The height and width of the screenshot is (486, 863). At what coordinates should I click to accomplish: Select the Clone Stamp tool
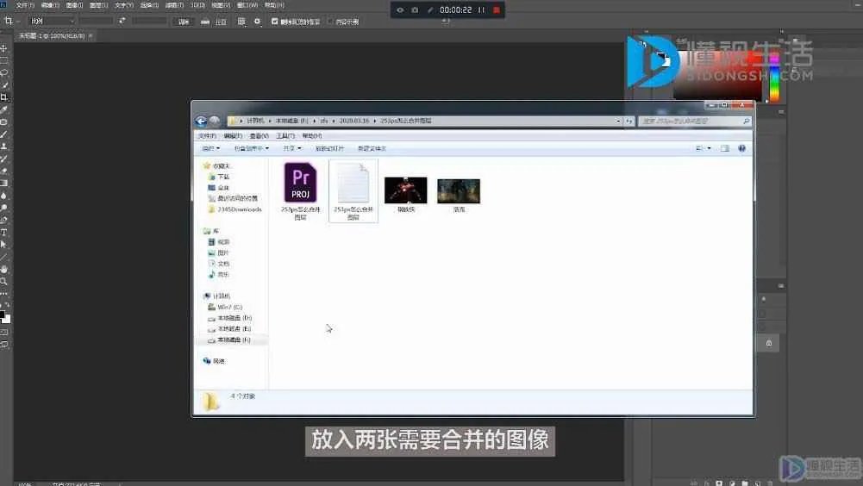click(3, 146)
